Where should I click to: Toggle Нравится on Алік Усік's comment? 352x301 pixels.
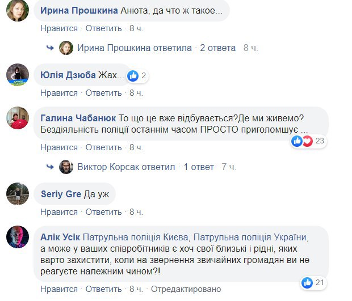59,289
